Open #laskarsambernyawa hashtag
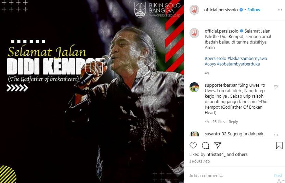Image resolution: width=285 pixels, height=183 pixels. click(247, 59)
